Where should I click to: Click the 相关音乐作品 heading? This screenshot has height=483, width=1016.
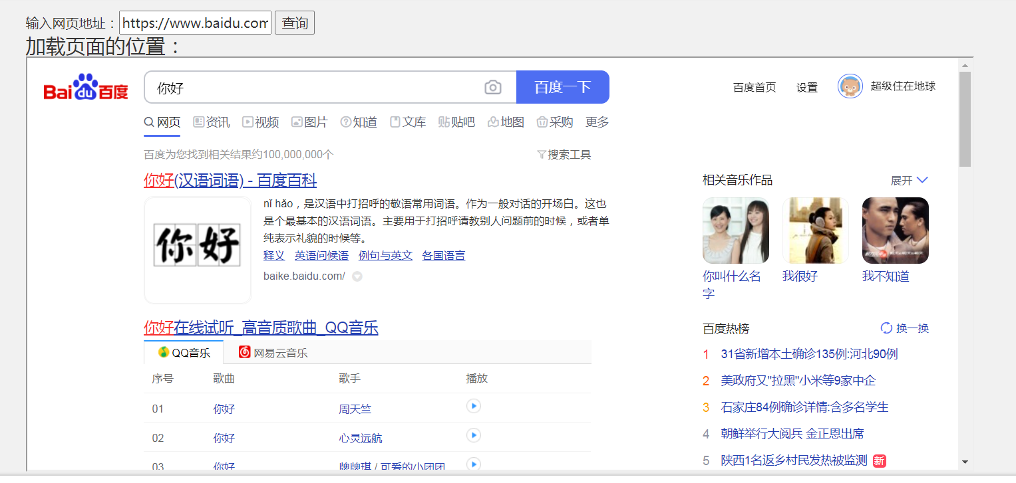click(x=738, y=180)
